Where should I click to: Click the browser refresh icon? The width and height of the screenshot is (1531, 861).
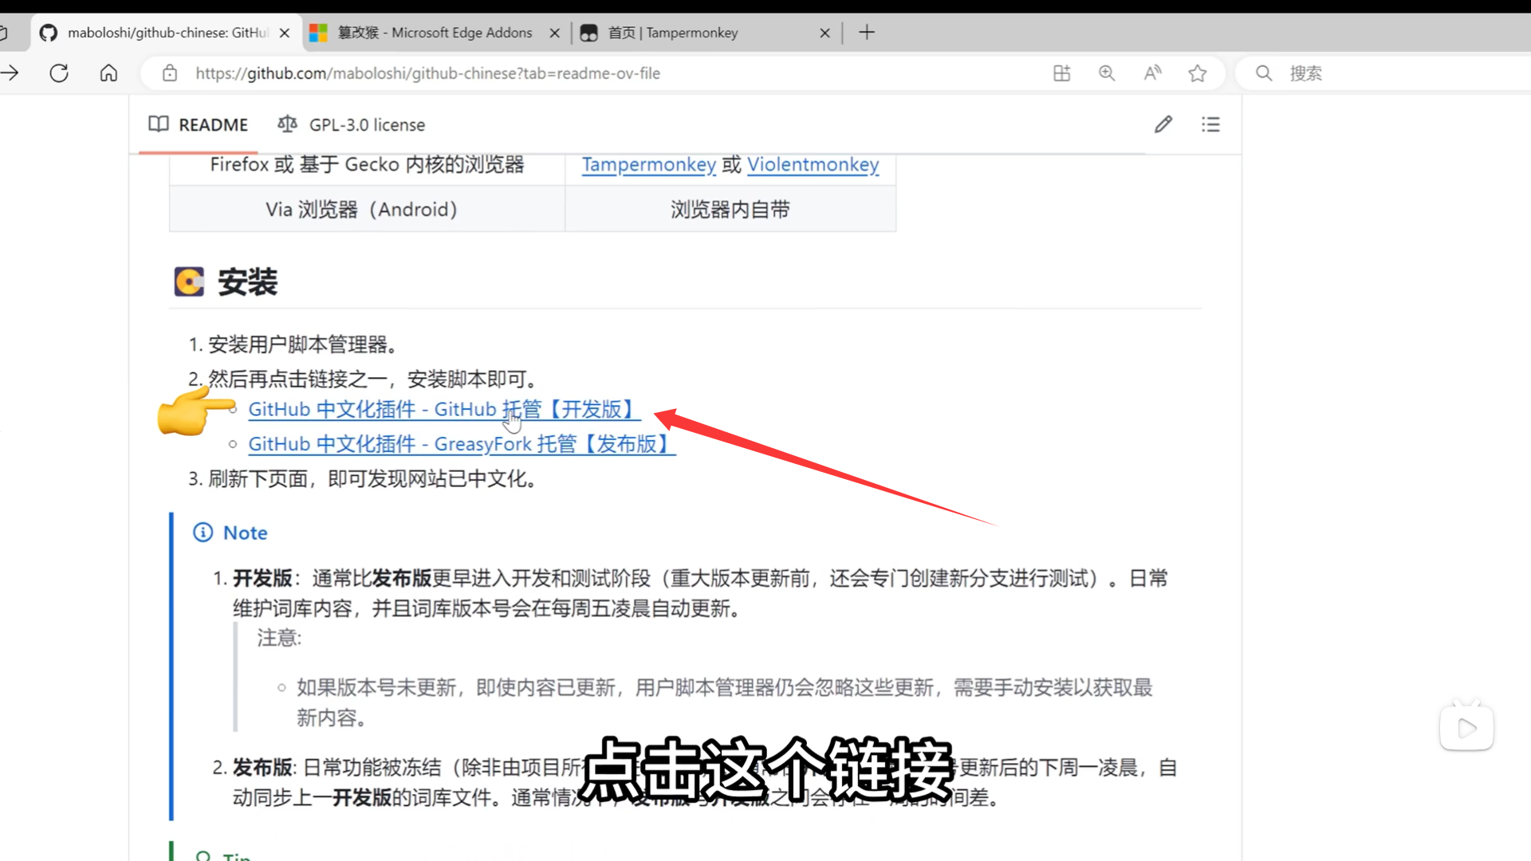(x=59, y=73)
